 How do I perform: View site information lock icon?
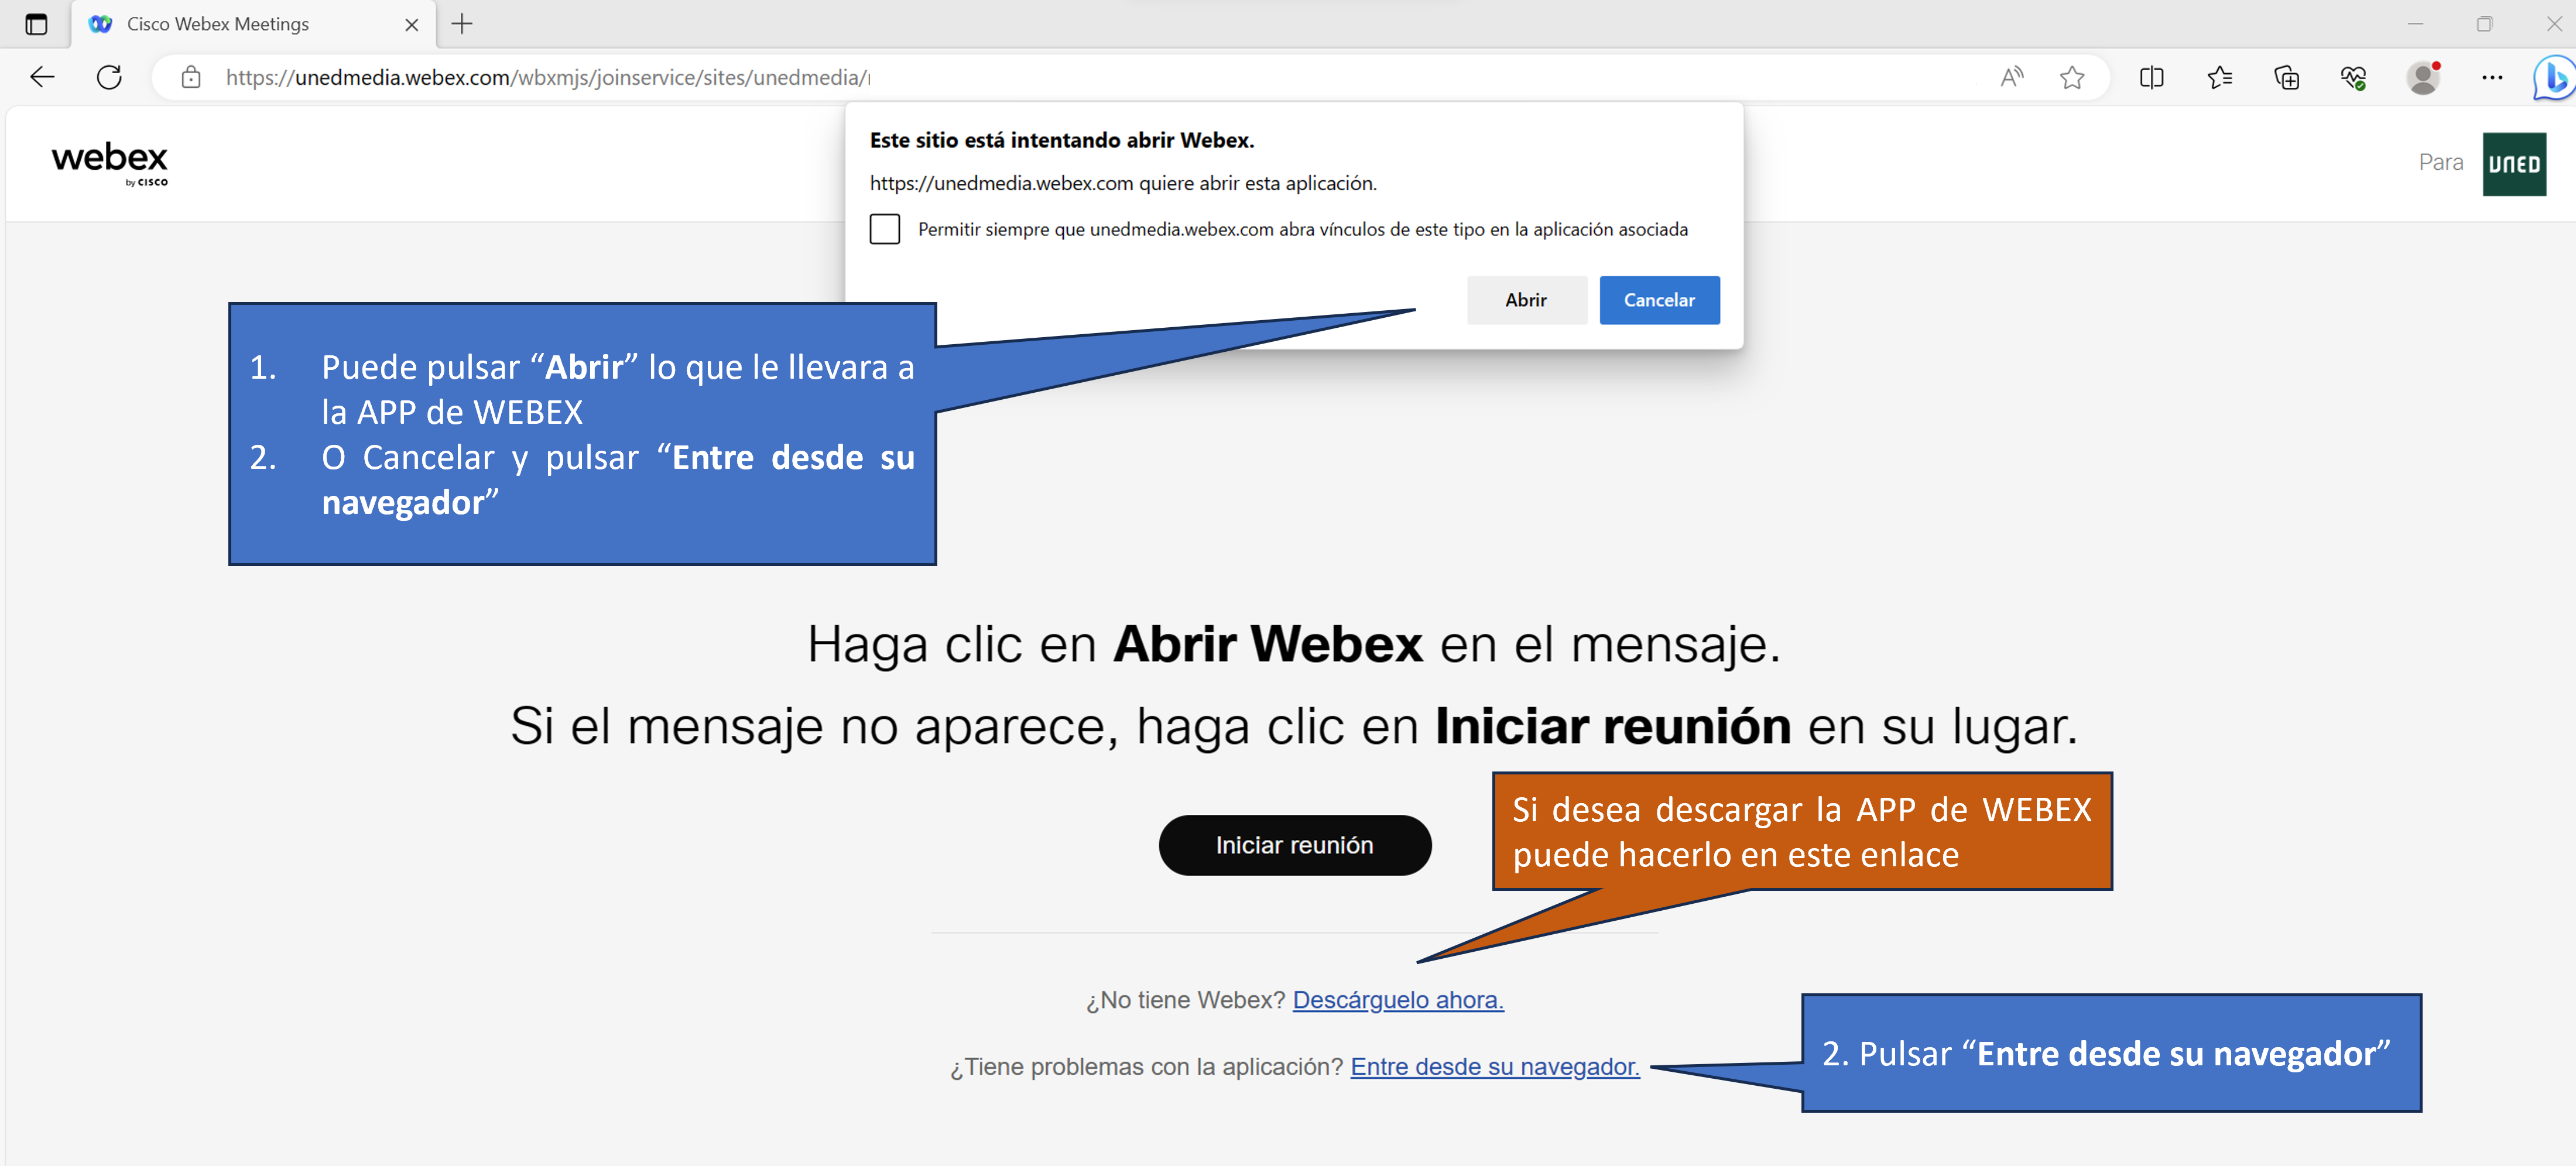[x=191, y=77]
